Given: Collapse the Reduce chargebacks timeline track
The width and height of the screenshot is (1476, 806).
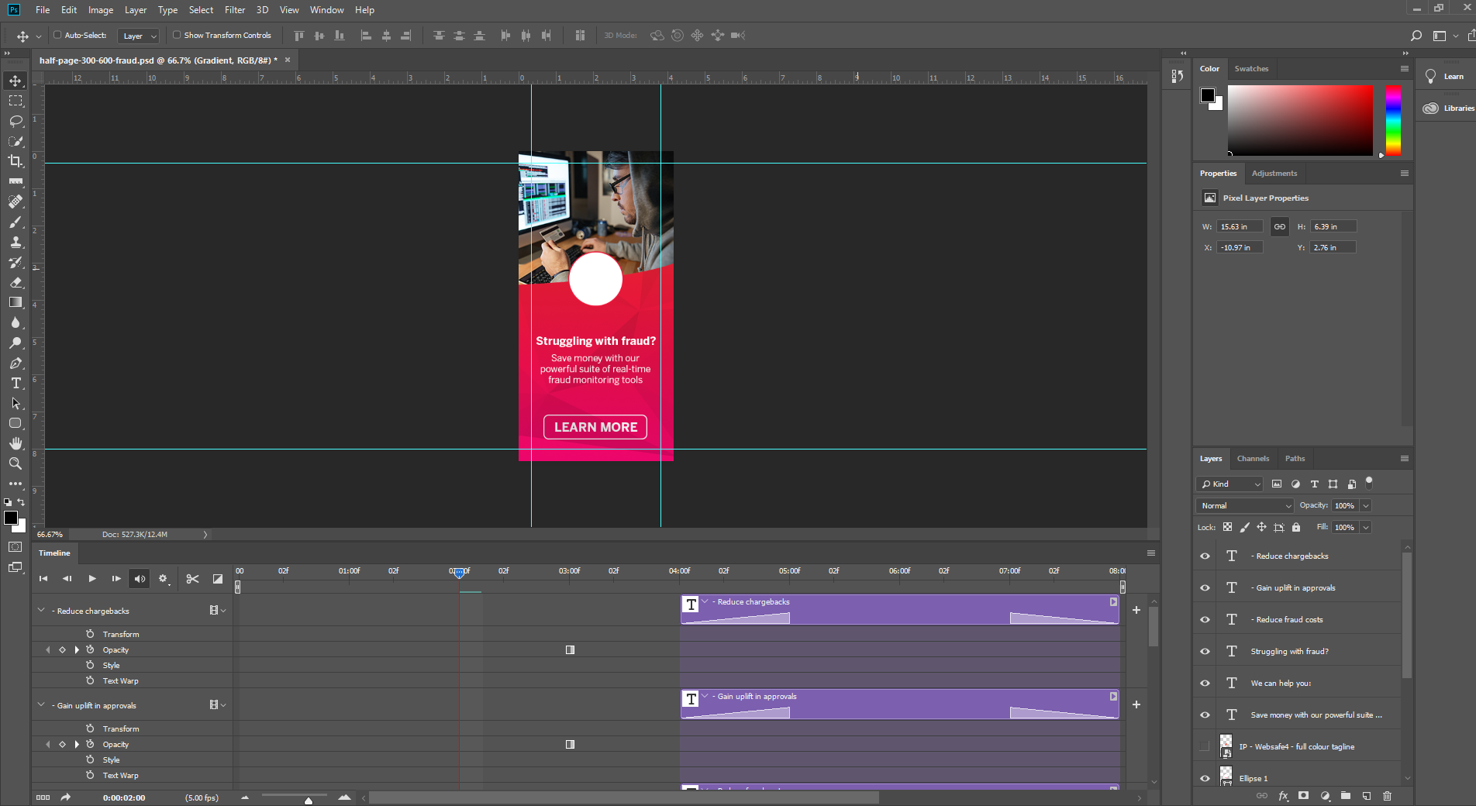Looking at the screenshot, I should coord(41,611).
